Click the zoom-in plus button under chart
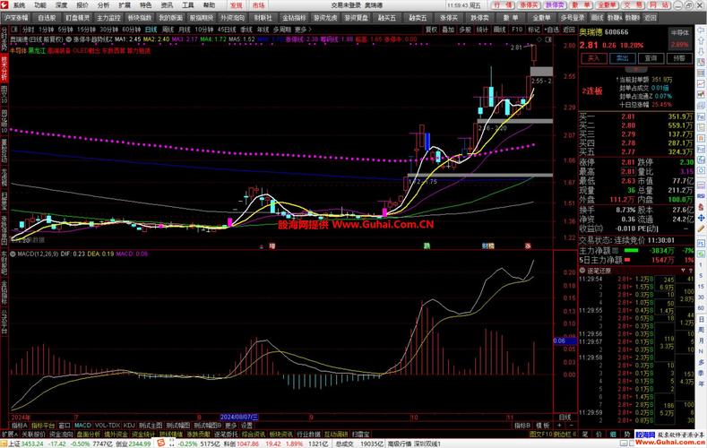The image size is (707, 448). point(559,425)
